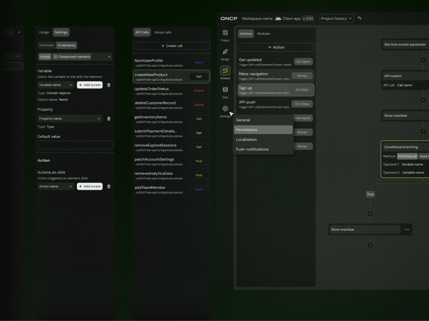The width and height of the screenshot is (429, 321).
Task: Expand the Project history dropdown
Action: click(x=336, y=18)
